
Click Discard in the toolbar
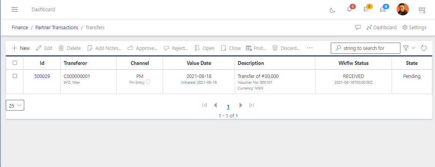coord(286,48)
